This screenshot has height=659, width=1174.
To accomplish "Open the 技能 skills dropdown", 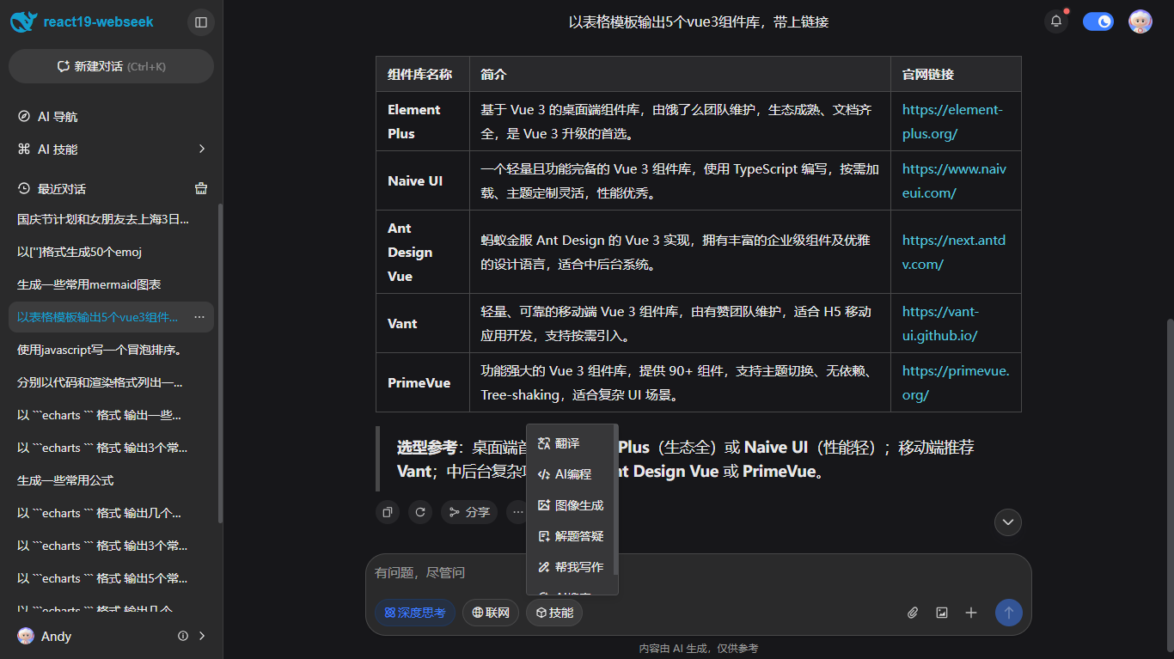I will (x=554, y=613).
